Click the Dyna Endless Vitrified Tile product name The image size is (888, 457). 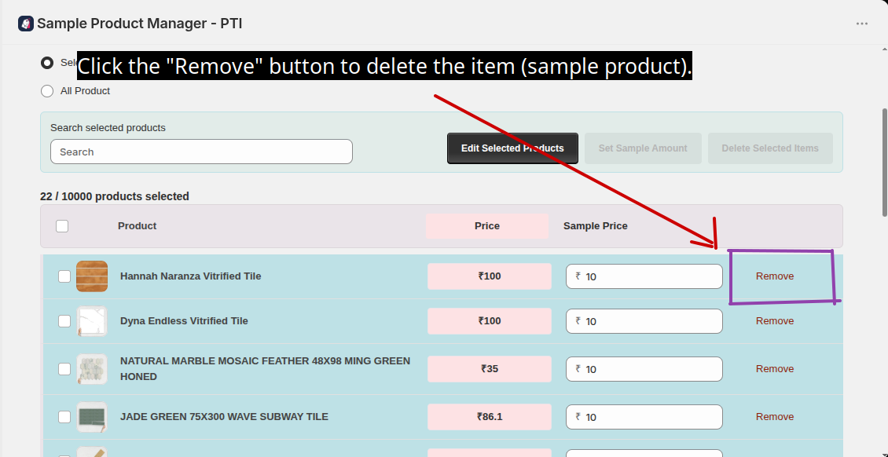click(184, 321)
